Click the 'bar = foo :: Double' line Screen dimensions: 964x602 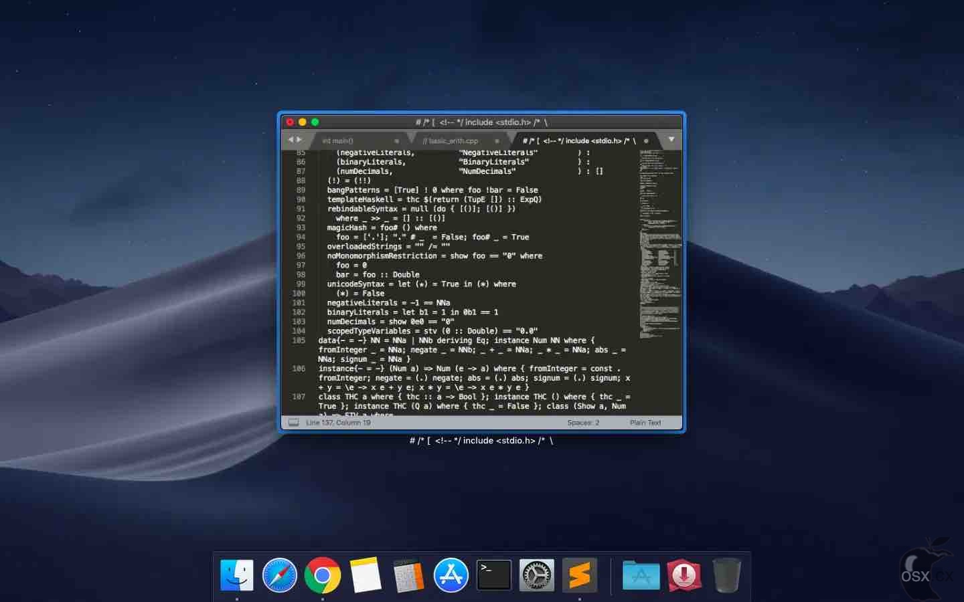coord(378,274)
